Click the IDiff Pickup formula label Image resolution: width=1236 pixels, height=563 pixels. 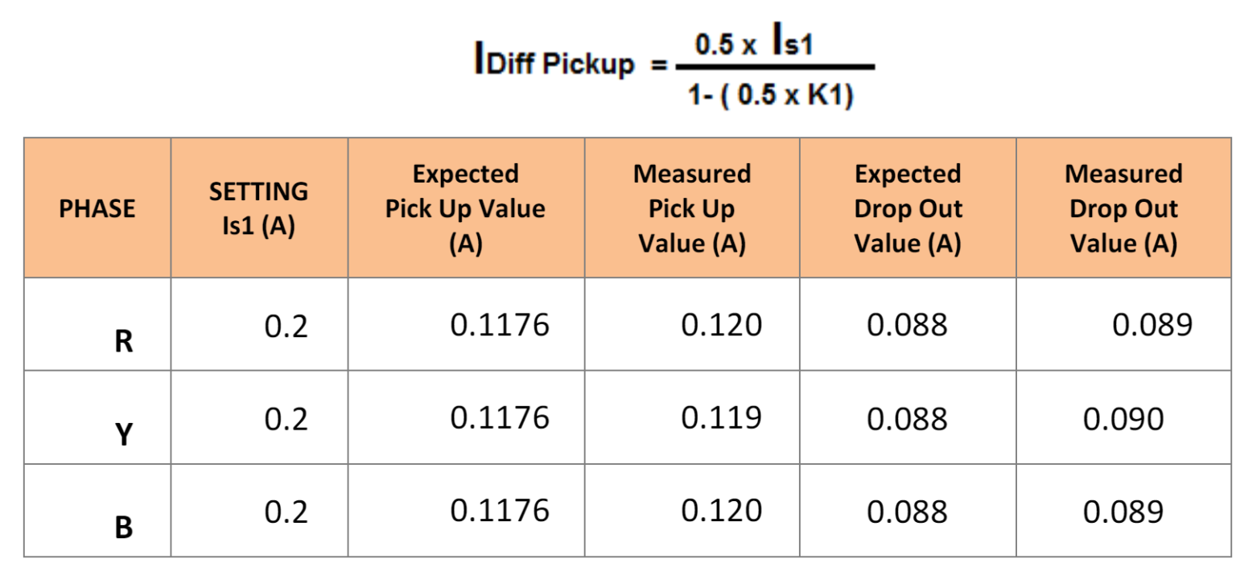click(x=555, y=61)
